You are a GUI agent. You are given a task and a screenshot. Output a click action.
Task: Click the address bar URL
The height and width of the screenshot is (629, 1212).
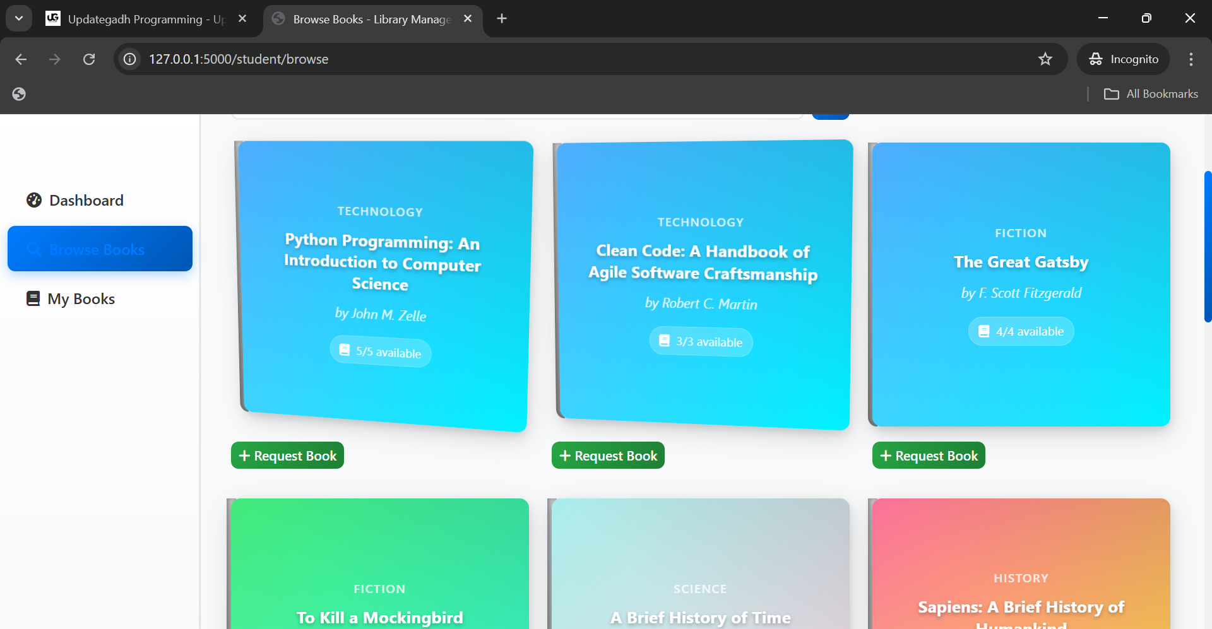pyautogui.click(x=239, y=59)
